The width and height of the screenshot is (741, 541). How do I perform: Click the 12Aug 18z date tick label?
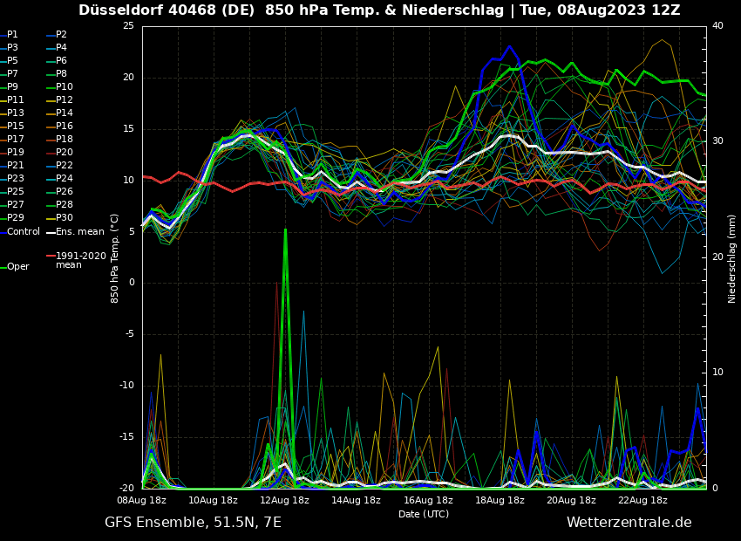(x=284, y=500)
